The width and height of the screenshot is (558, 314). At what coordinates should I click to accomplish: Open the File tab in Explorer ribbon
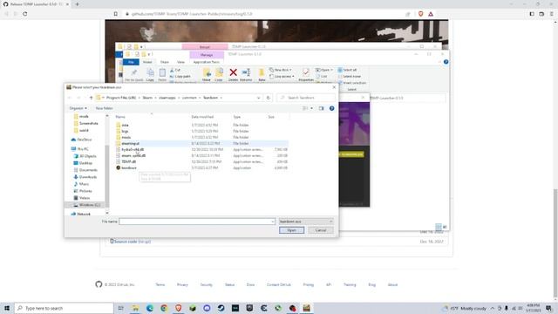131,62
